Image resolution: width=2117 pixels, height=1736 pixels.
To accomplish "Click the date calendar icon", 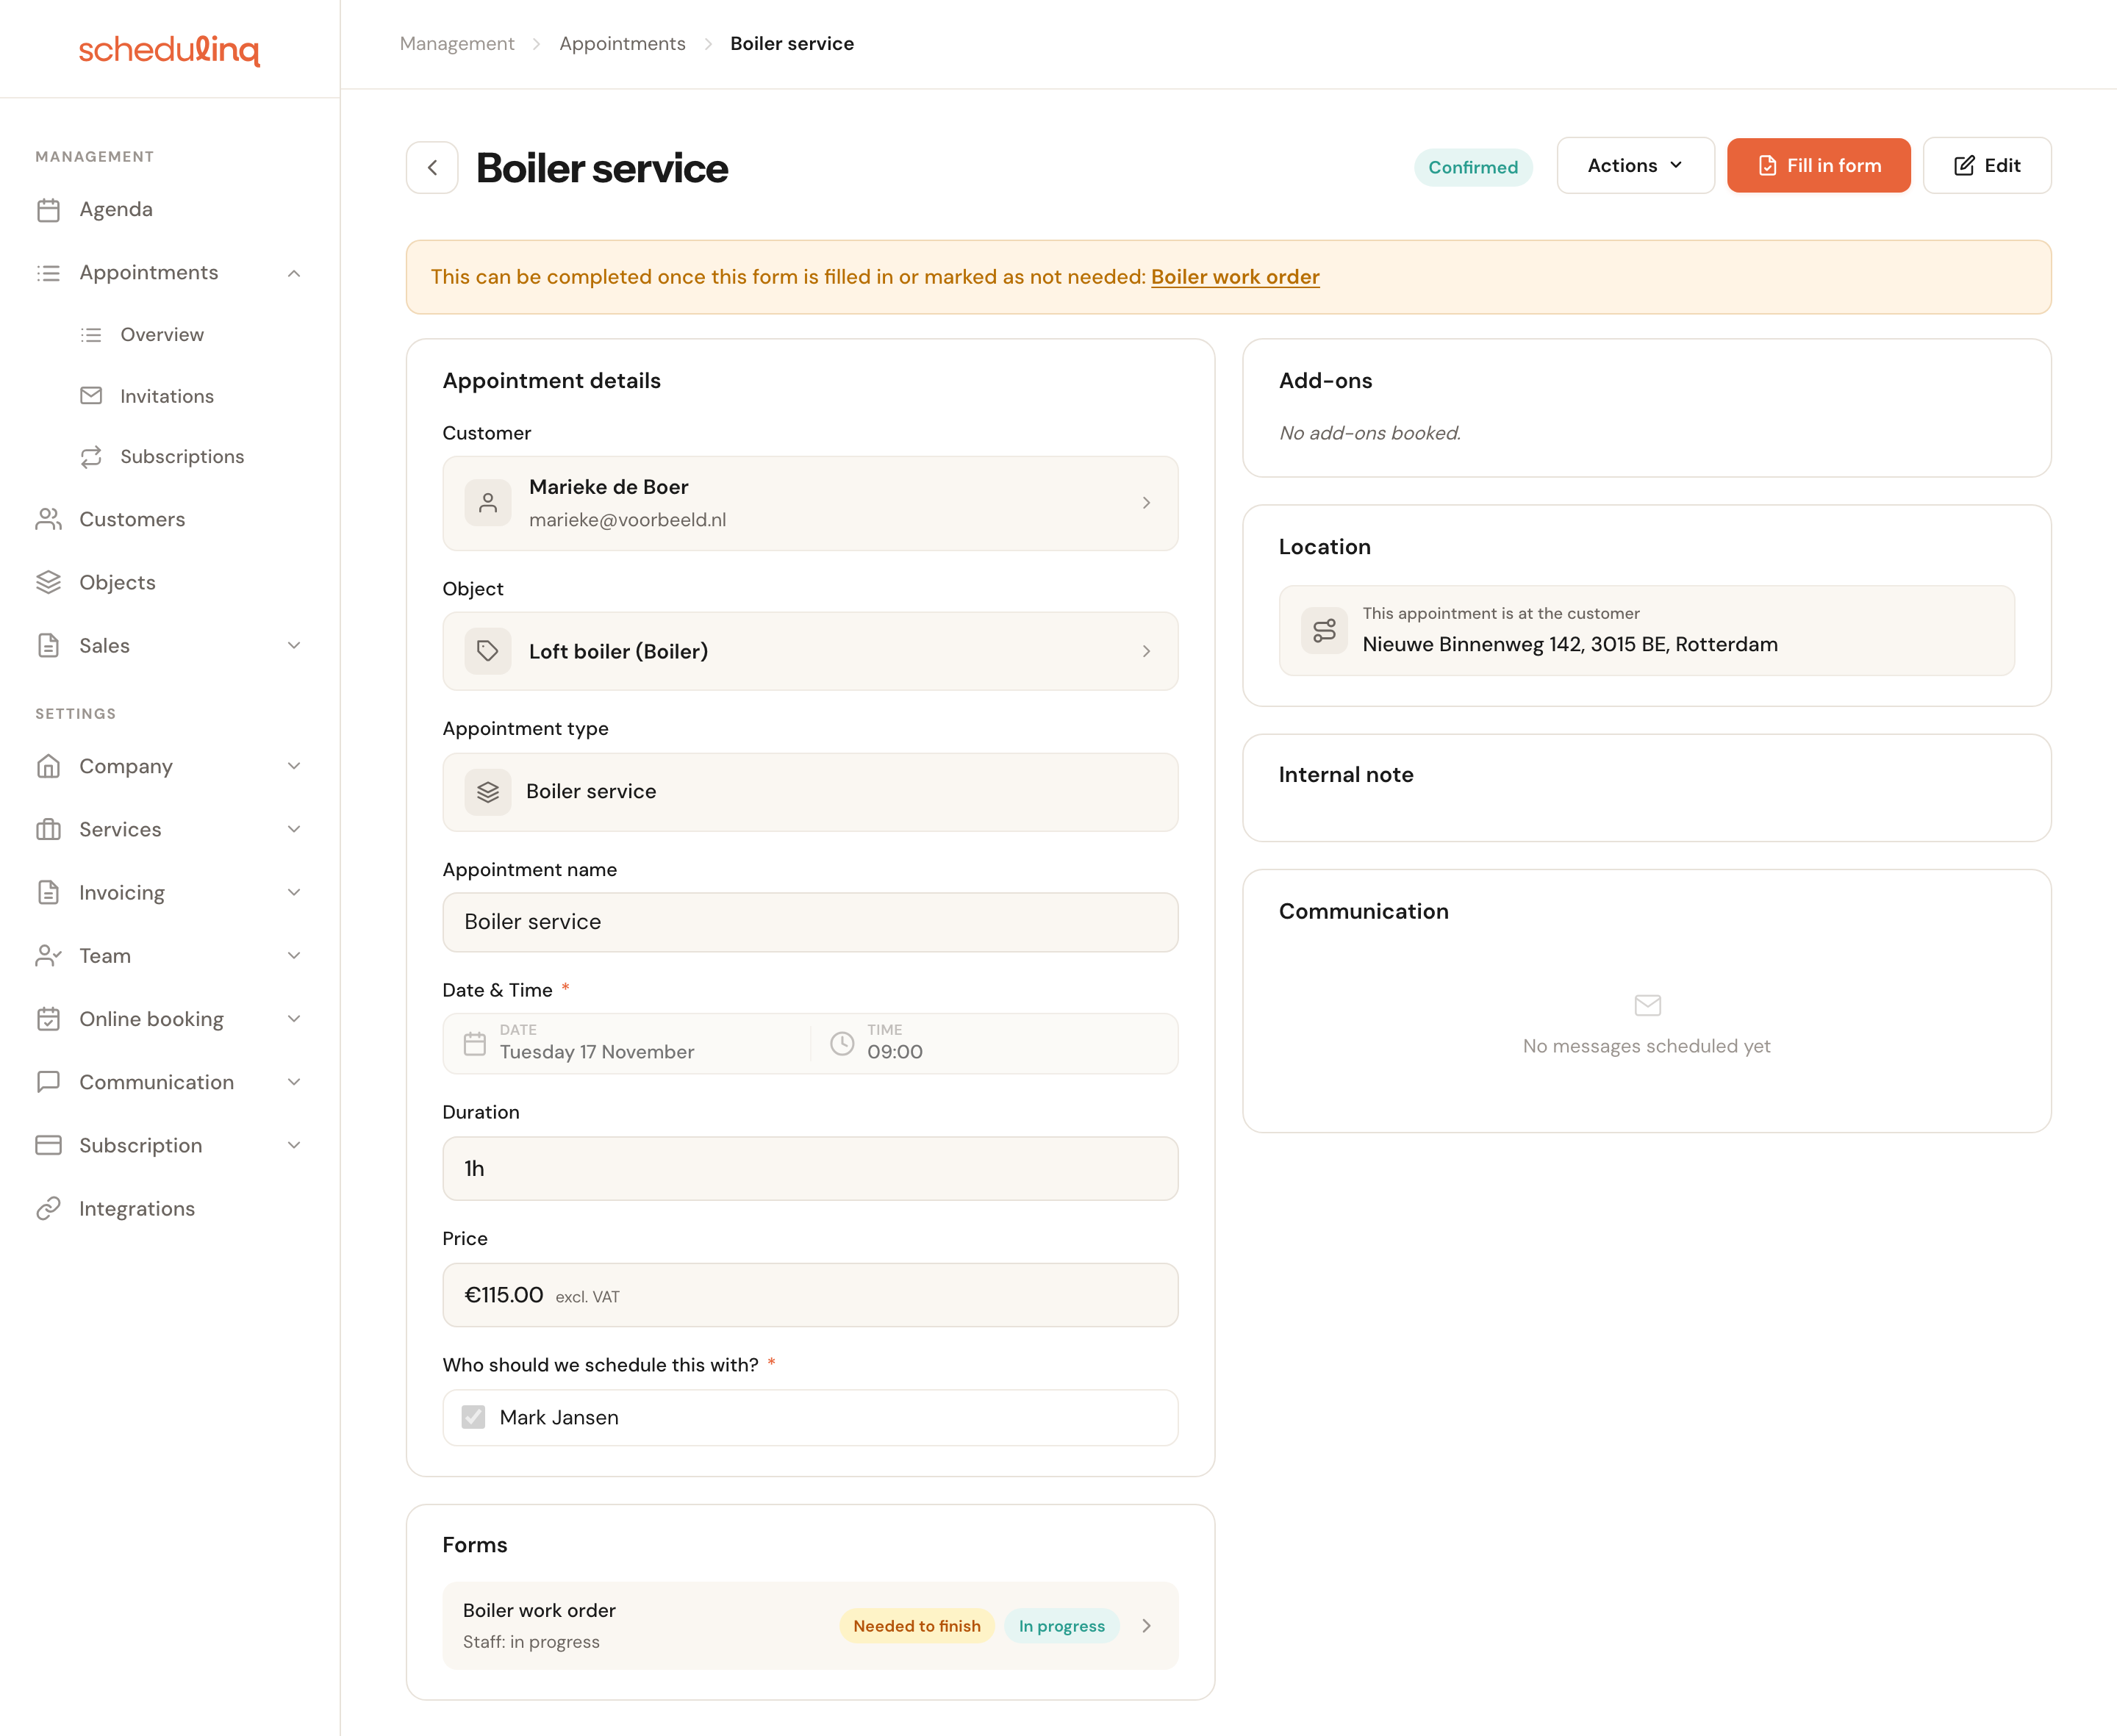I will (475, 1044).
